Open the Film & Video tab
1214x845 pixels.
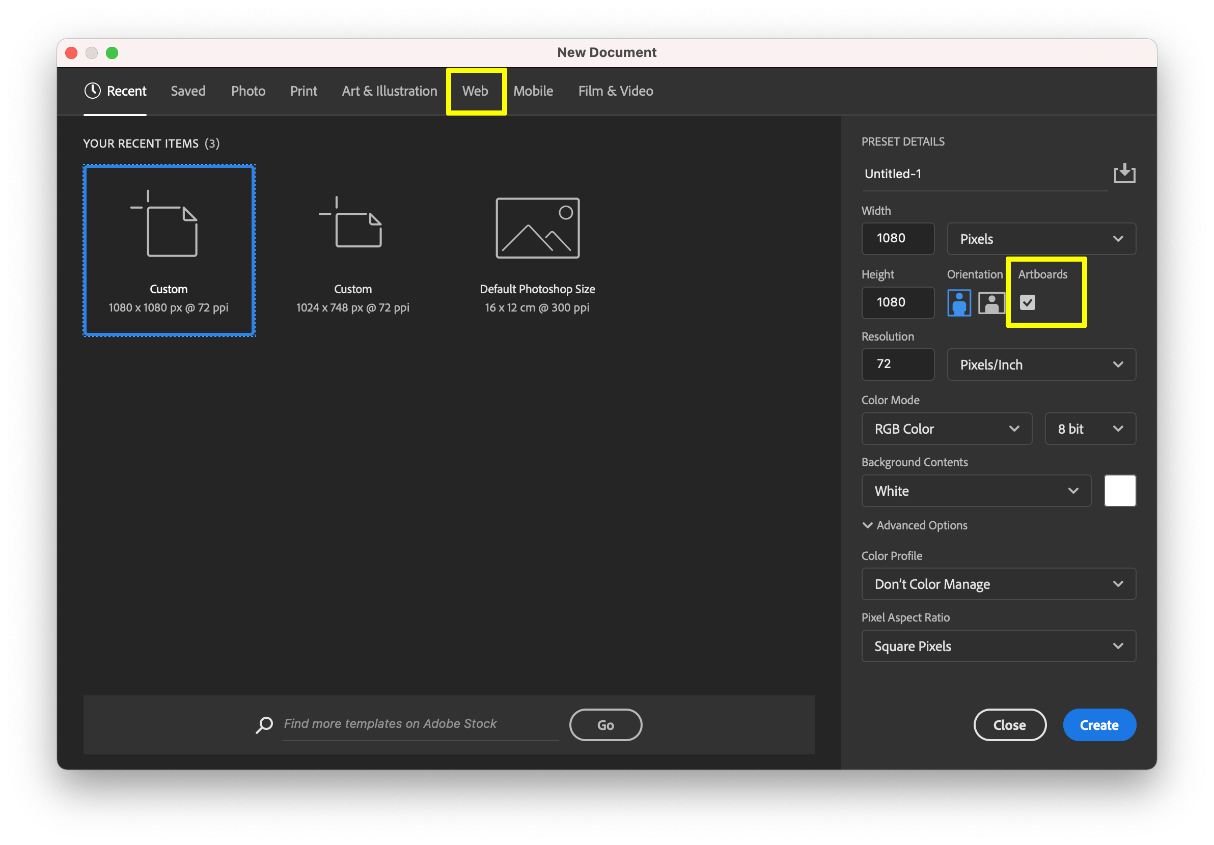coord(616,91)
